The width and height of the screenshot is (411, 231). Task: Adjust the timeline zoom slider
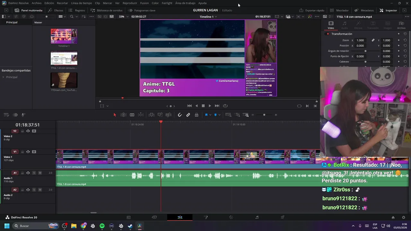[x=264, y=115]
